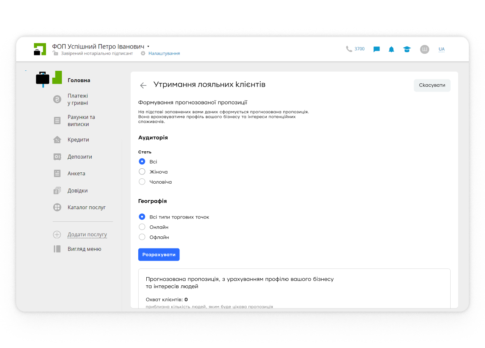Choose the Онлайн geography option
The image size is (485, 348).
click(142, 227)
